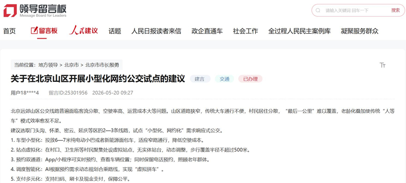Open 人民日报读者来信 in the navigation
Image resolution: width=406 pixels, height=183 pixels.
pos(156,31)
